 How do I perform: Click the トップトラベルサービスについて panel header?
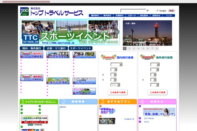(39, 102)
